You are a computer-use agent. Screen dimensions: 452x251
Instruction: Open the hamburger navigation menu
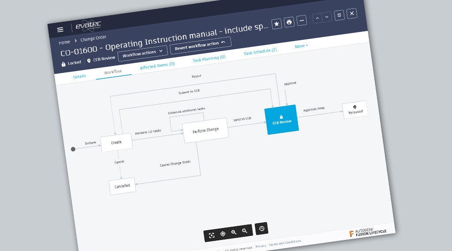click(60, 30)
